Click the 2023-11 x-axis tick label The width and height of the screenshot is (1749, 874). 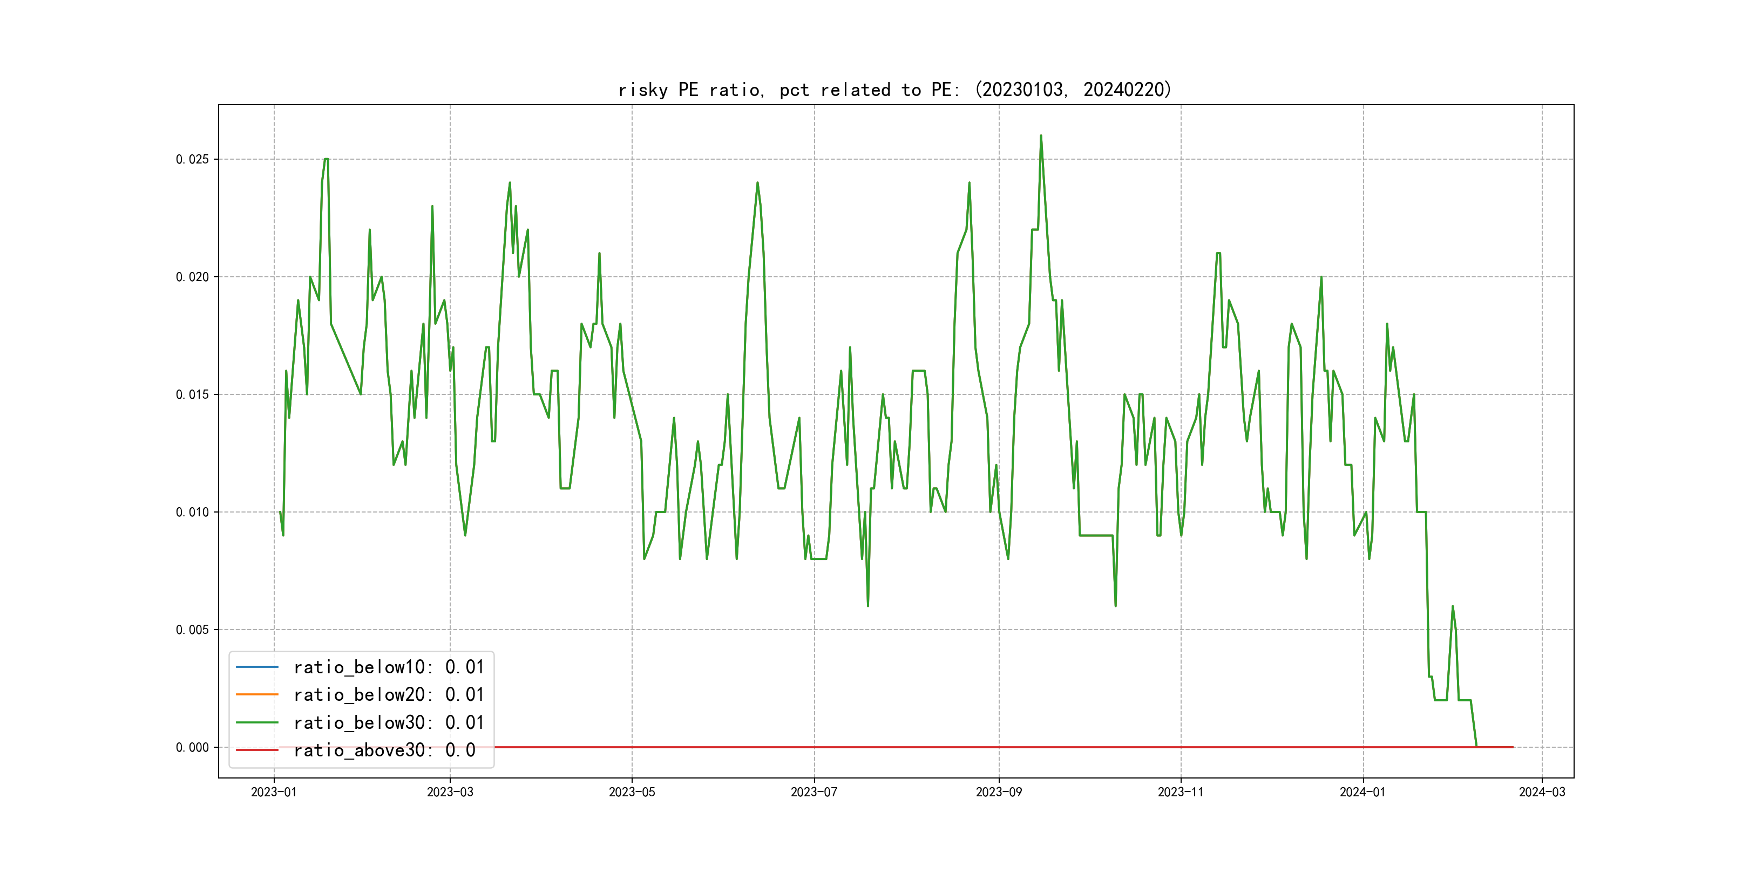click(1180, 792)
